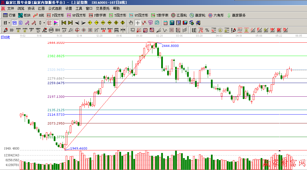Click the save floppy disk icon

click(x=185, y=23)
